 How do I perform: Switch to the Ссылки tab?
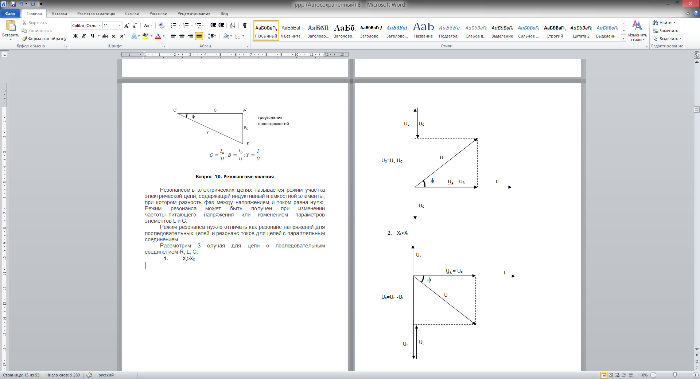coord(132,13)
